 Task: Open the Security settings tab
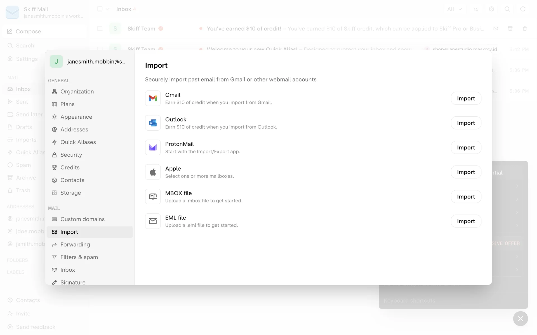[71, 155]
